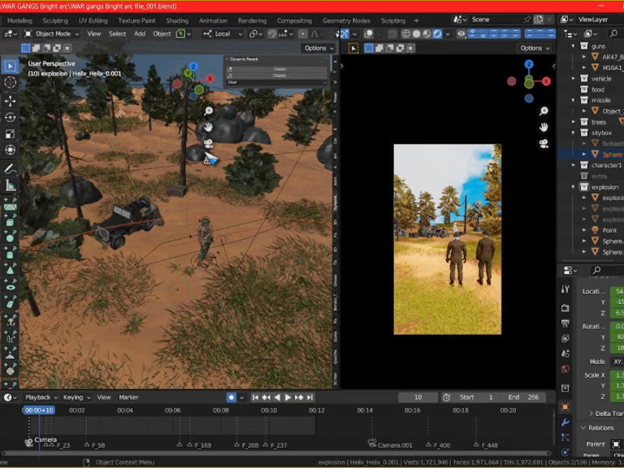Switch to the Sculpting workspace tab
Screen dimensions: 624x468
tap(56, 21)
